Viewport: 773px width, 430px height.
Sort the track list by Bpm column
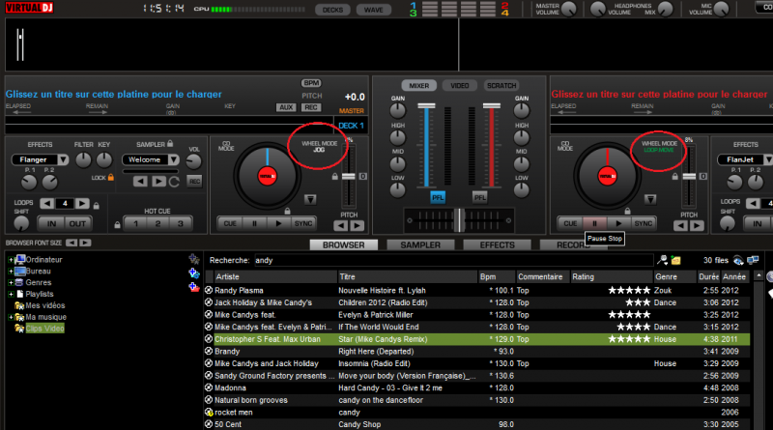coord(498,276)
